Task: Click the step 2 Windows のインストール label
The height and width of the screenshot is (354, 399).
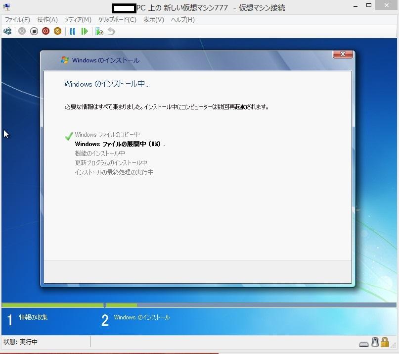Action: tap(142, 317)
